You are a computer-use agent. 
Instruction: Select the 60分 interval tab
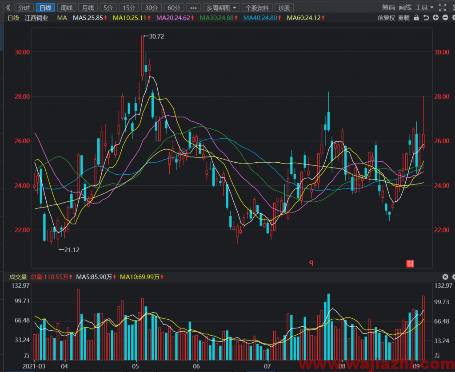(x=174, y=8)
